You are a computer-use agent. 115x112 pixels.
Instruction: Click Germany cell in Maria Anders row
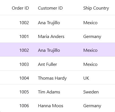pos(92,37)
